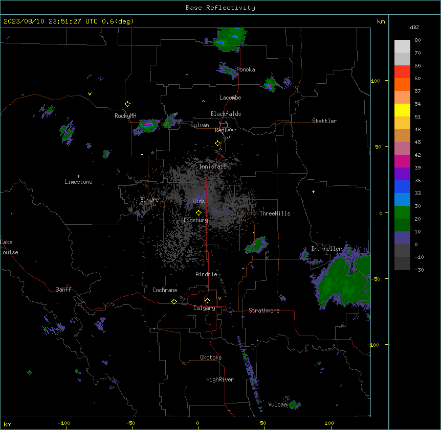Click the Didsbury town label
This screenshot has width=441, height=430.
[x=195, y=220]
